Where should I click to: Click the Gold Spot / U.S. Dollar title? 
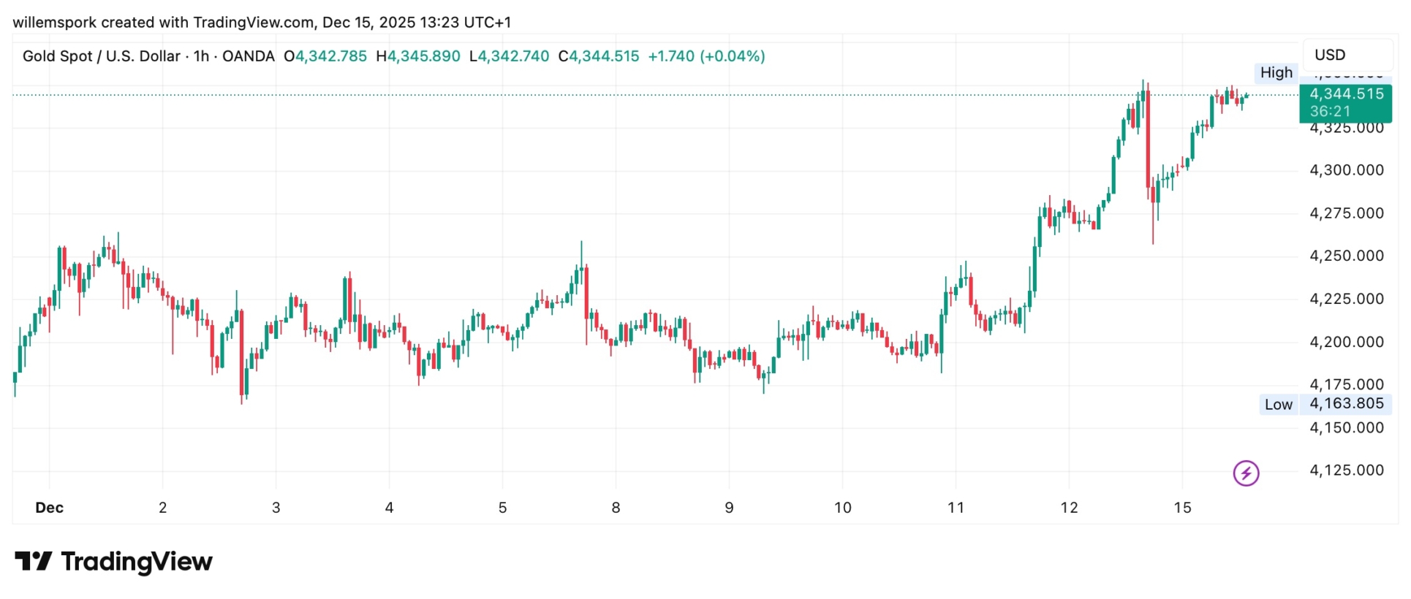point(101,56)
